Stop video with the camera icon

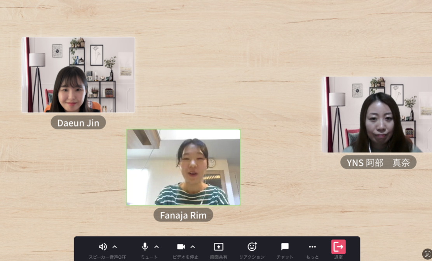click(x=181, y=247)
